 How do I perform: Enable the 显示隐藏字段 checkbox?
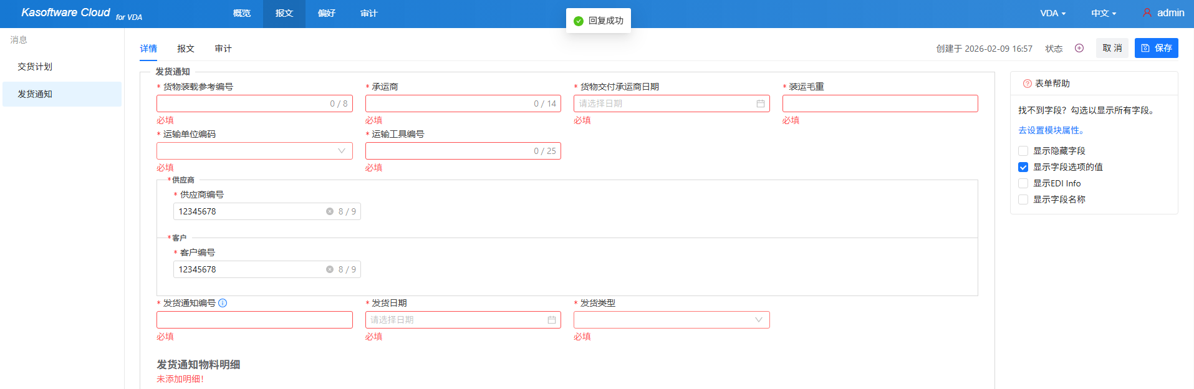click(x=1023, y=151)
